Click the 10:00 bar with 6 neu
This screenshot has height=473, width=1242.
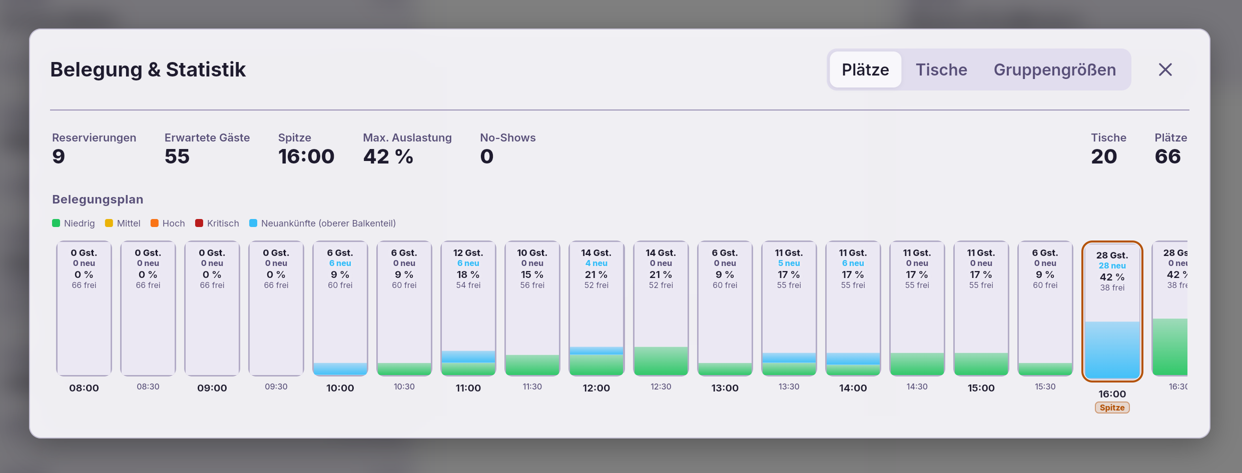point(340,308)
